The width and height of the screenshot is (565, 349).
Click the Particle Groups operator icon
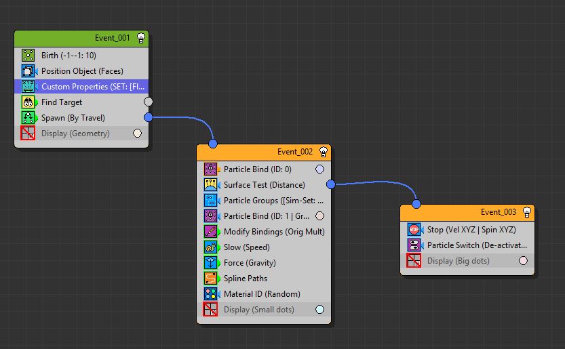[211, 201]
